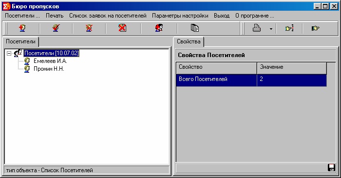The width and height of the screenshot is (341, 178).
Task: Open the О программе ... menu
Action: tap(255, 16)
